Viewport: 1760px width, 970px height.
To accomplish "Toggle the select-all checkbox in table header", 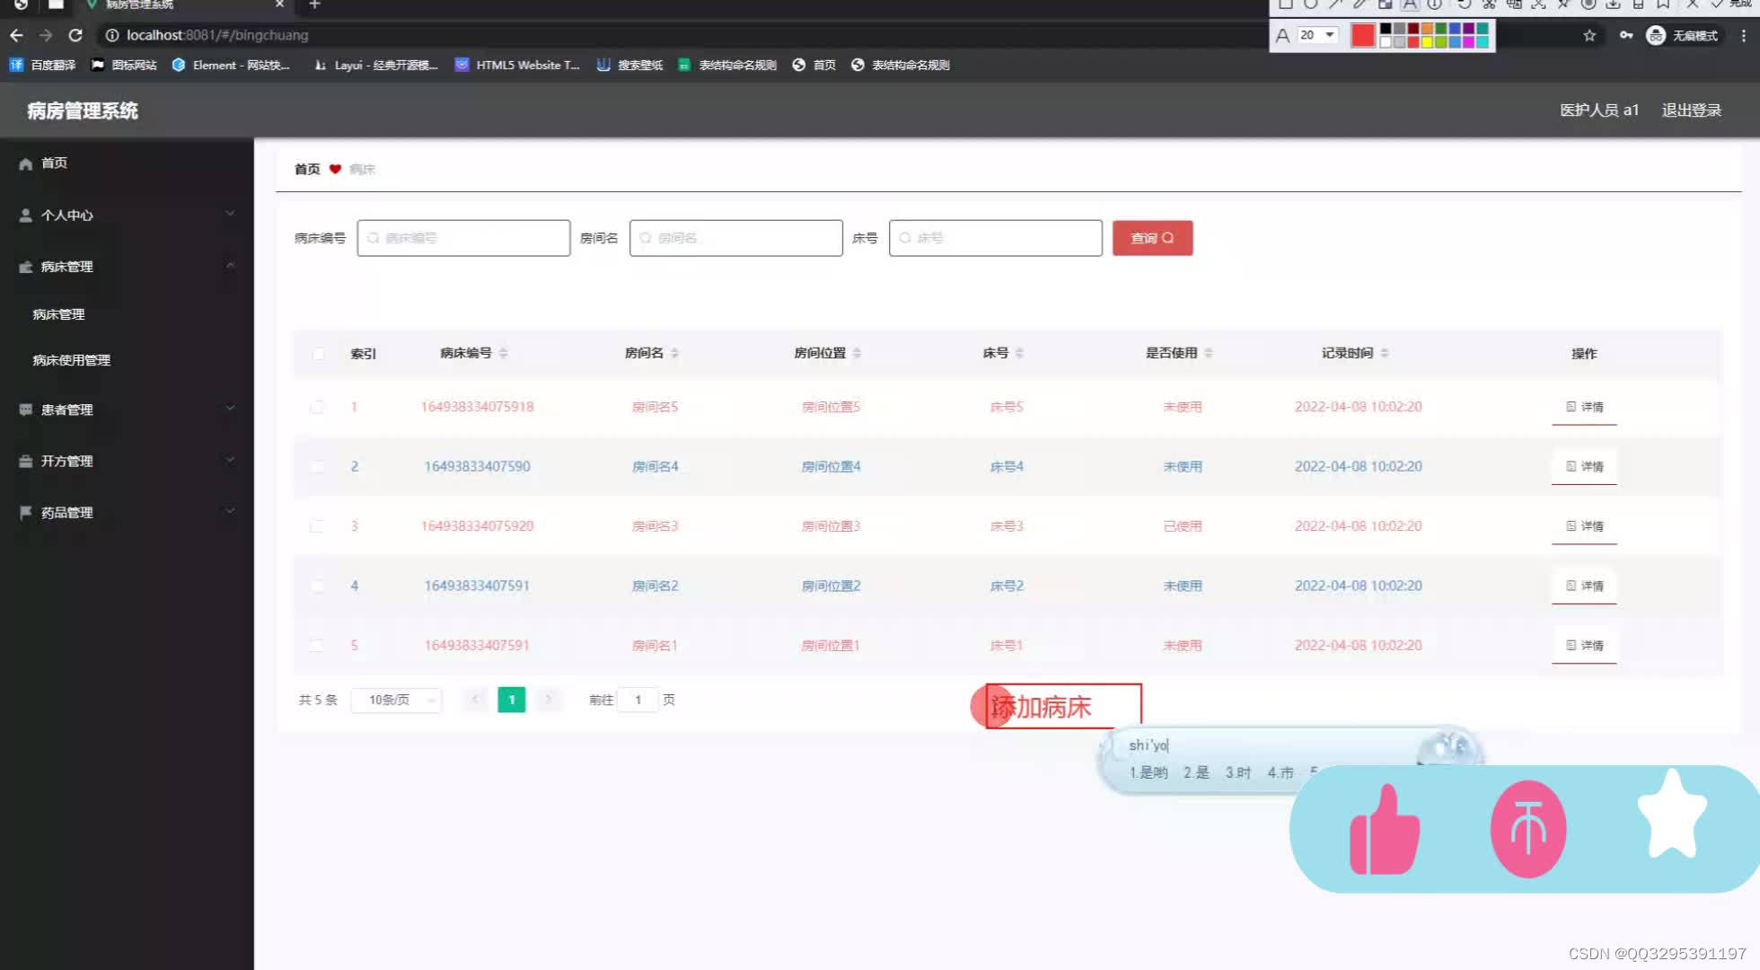I will (318, 354).
